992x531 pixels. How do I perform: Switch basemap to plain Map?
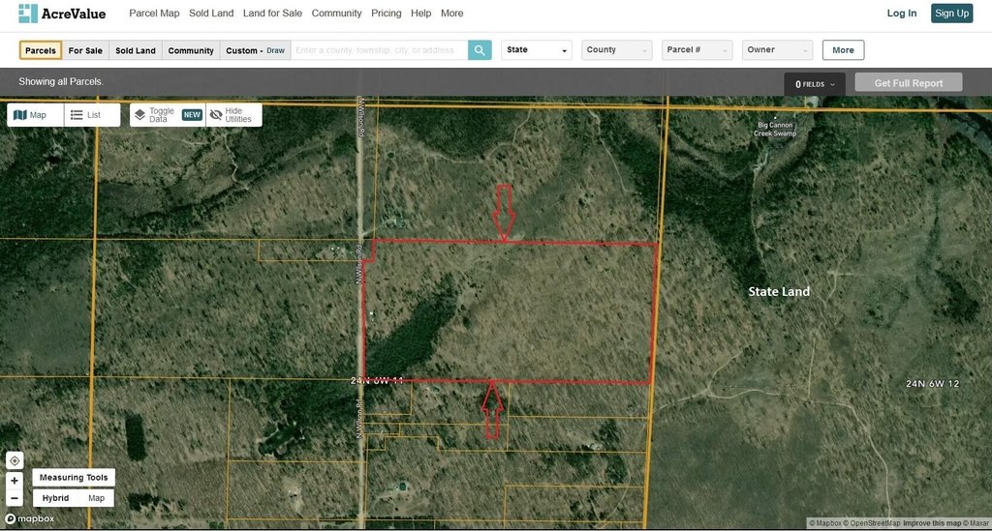pyautogui.click(x=97, y=498)
